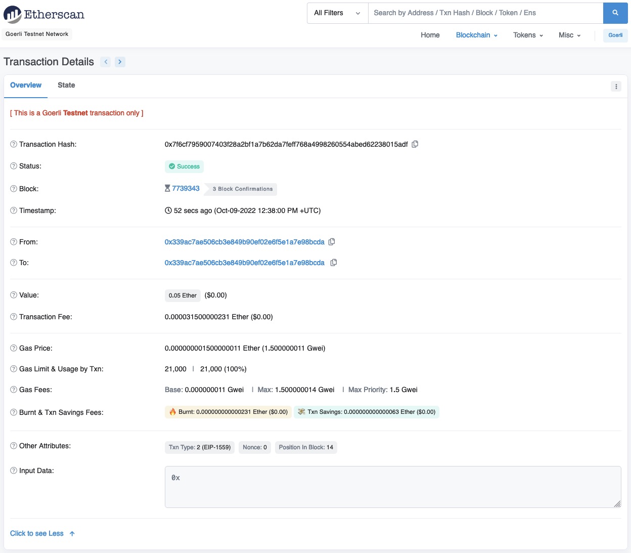
Task: Click the search magnifier button
Action: point(615,13)
